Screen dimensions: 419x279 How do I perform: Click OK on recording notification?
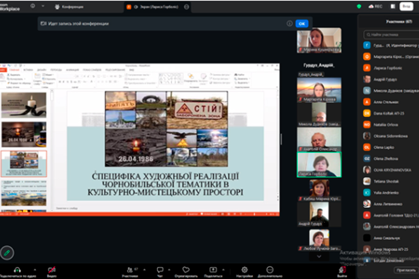click(302, 24)
